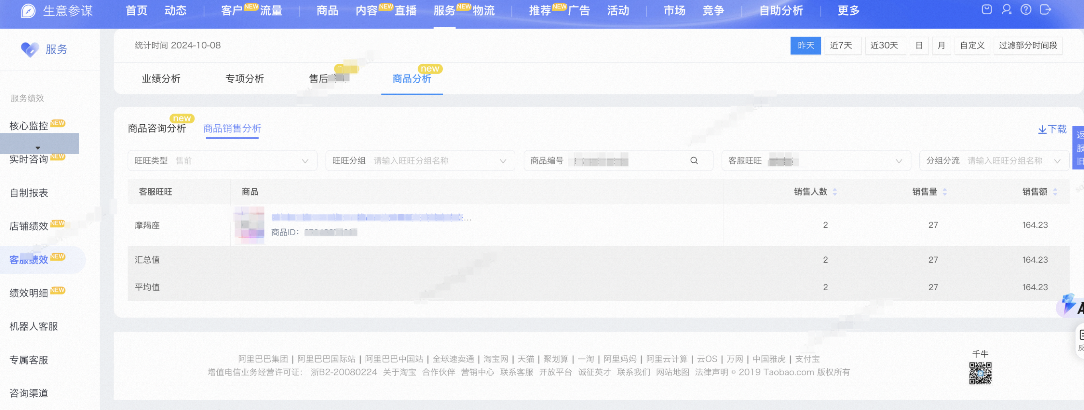The width and height of the screenshot is (1084, 410).
Task: Click the 千牛 QR code image
Action: [x=980, y=373]
